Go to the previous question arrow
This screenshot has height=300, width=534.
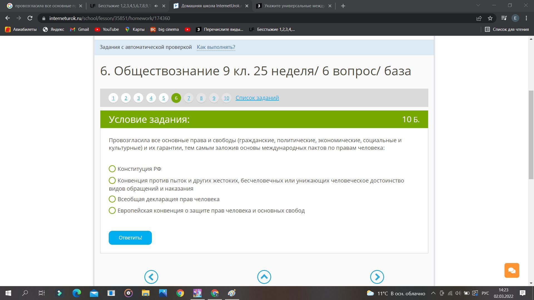151,277
